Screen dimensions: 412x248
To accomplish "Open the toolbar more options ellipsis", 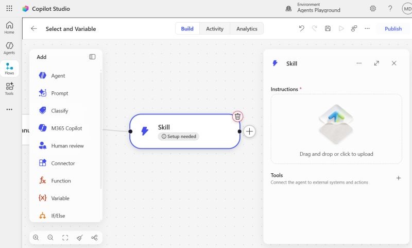I will click(x=367, y=28).
